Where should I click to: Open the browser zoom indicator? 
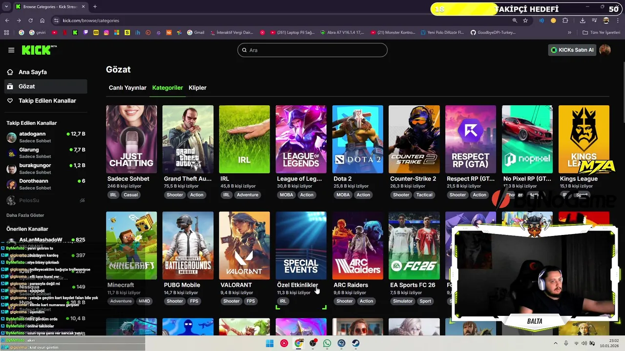[515, 20]
